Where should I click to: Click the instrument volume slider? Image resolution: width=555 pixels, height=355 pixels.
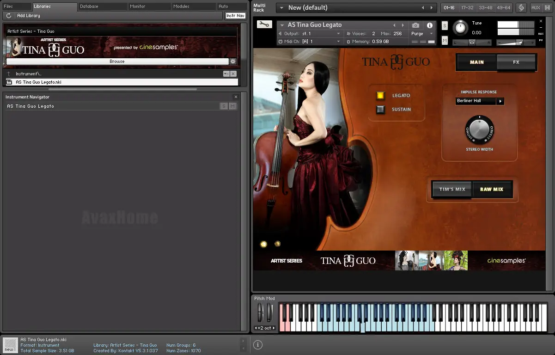coord(516,42)
